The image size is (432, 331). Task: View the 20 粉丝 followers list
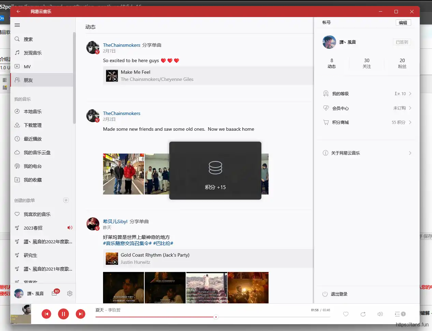click(x=402, y=63)
